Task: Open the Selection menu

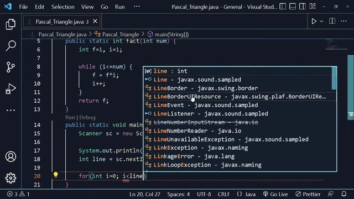Action: pyautogui.click(x=63, y=7)
